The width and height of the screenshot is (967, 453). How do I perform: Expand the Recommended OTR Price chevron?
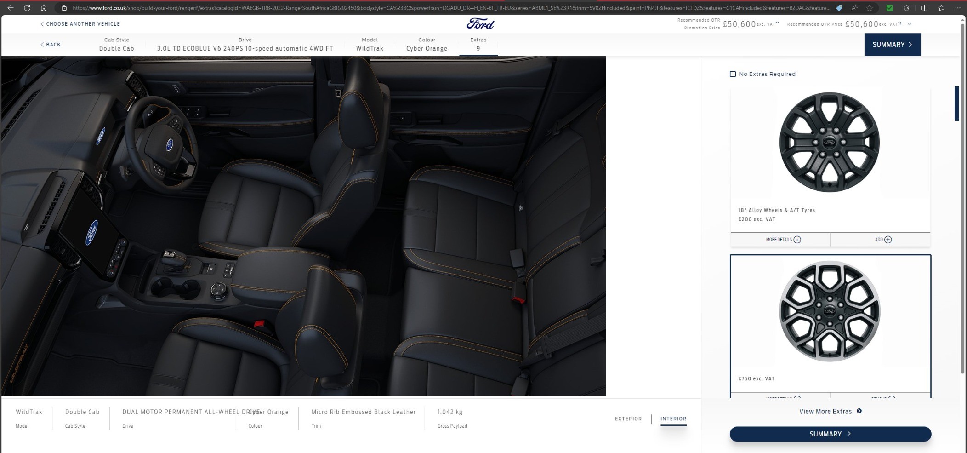910,24
